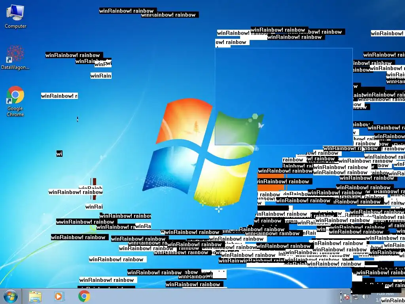Screen dimensions: 405x304
Task: Launch File Explorer from the taskbar
Action: click(35, 296)
